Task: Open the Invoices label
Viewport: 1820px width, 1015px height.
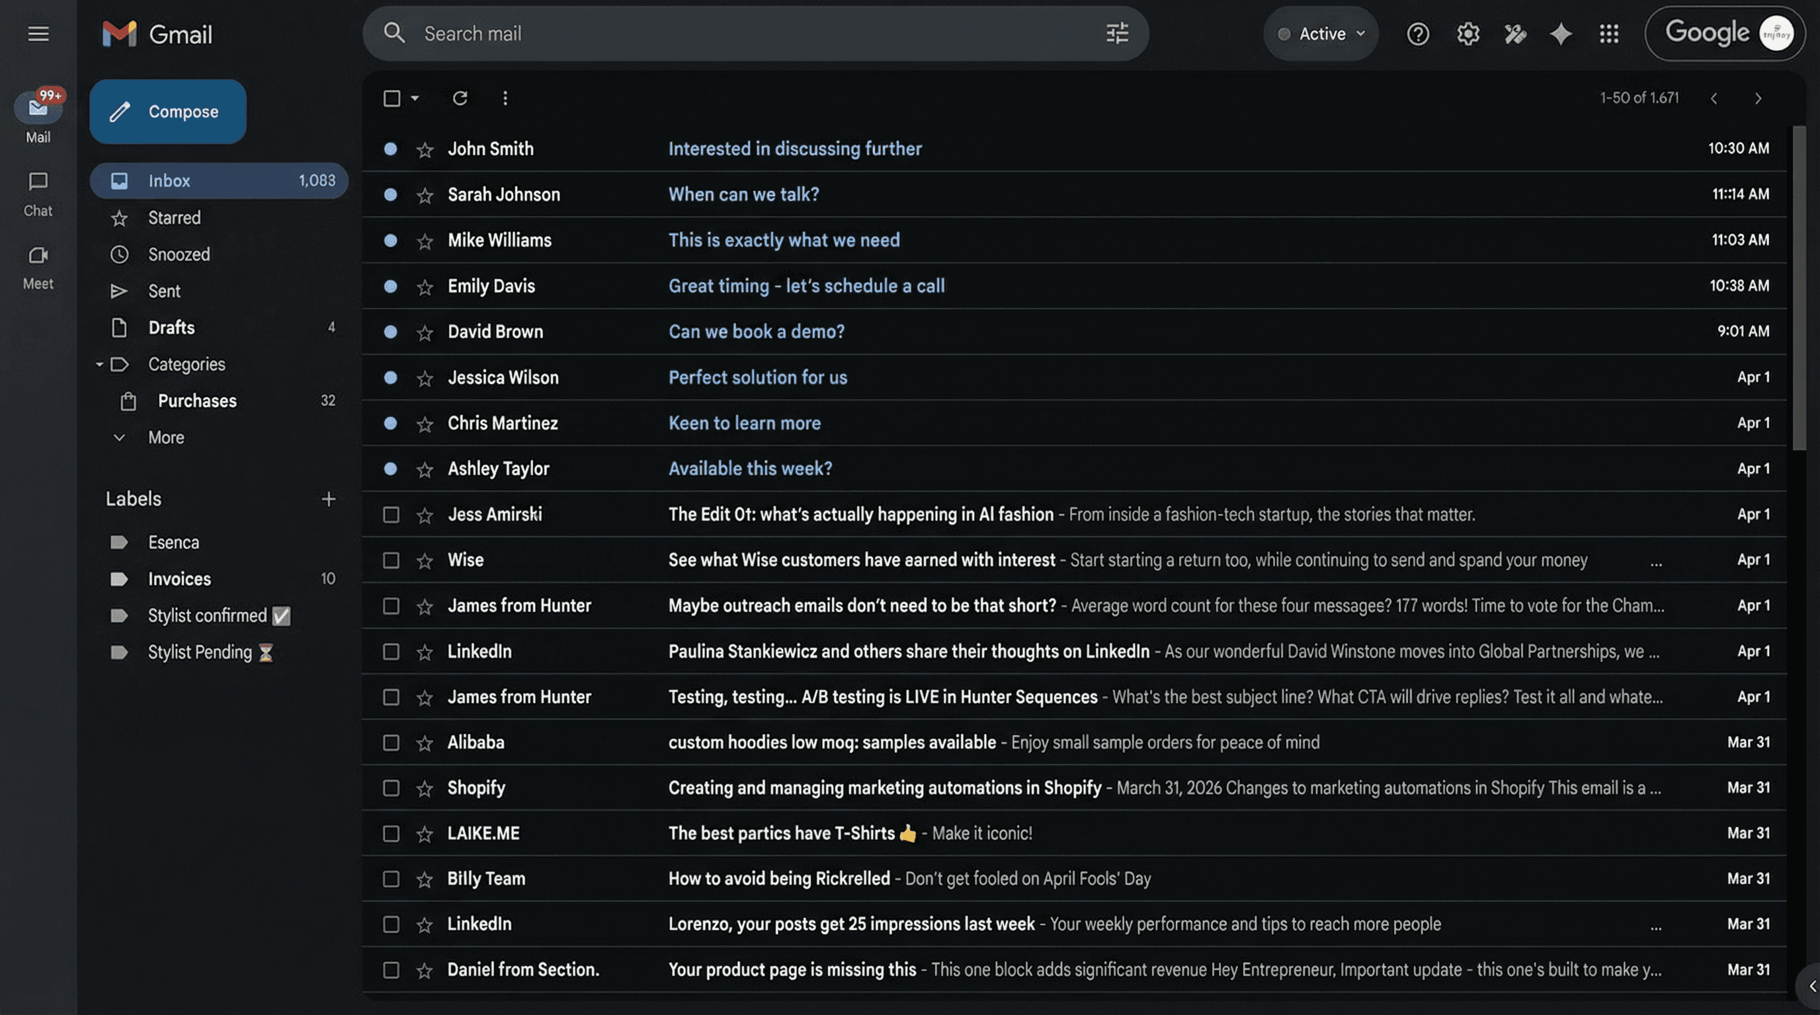Action: click(179, 579)
